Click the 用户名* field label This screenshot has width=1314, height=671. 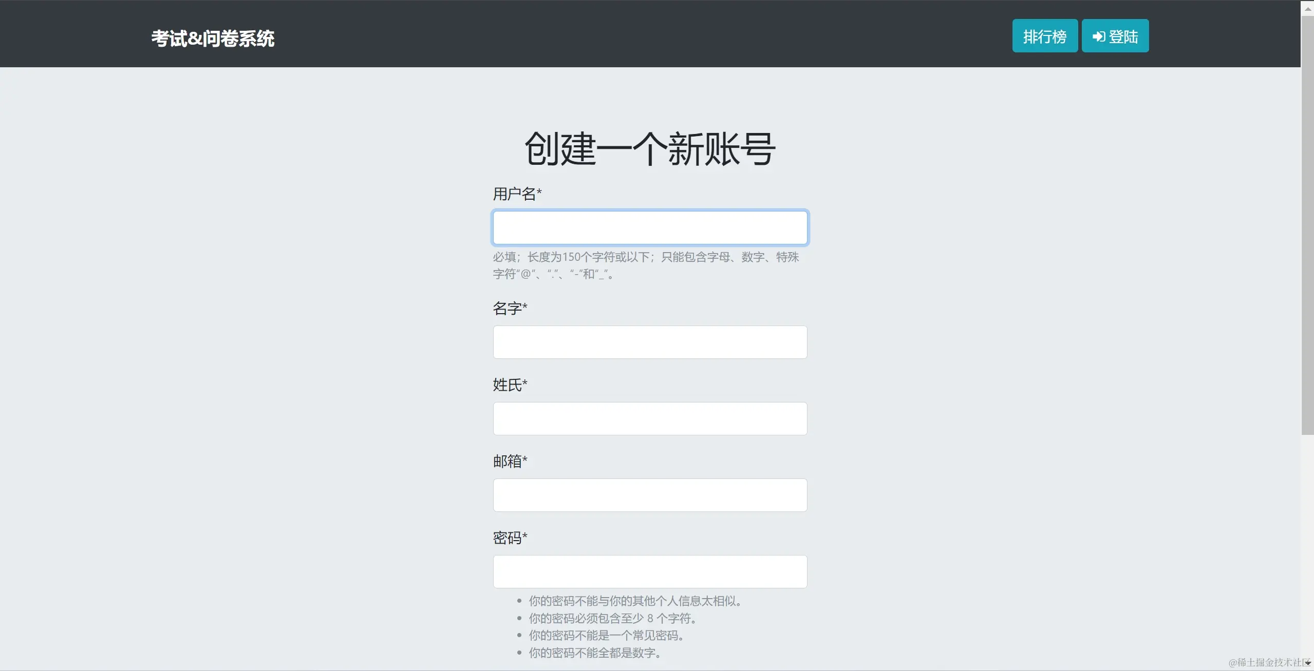[517, 194]
